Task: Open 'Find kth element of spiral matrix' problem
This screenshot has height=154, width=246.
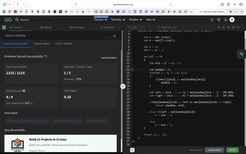Action: pos(27,121)
